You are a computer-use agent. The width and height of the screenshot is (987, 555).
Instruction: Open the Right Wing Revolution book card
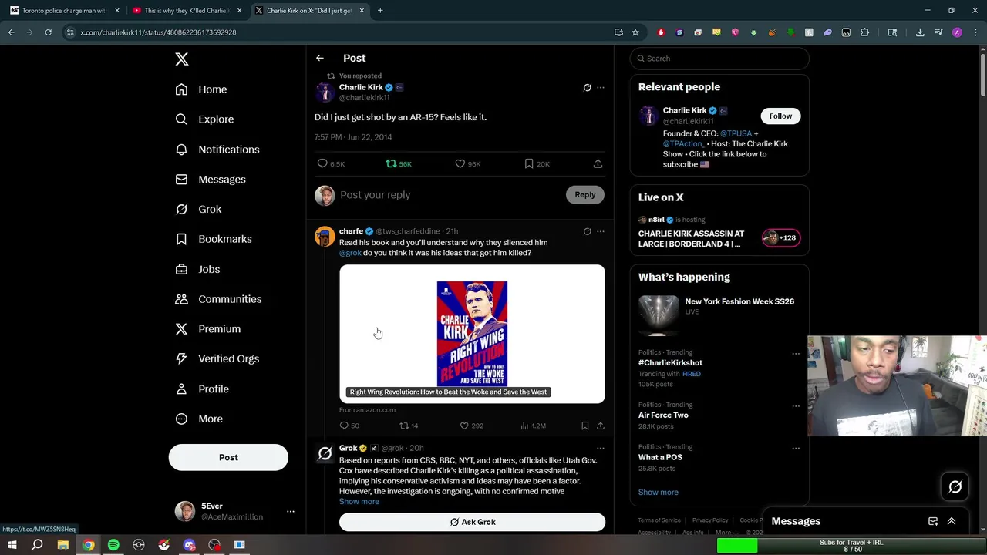pos(472,334)
